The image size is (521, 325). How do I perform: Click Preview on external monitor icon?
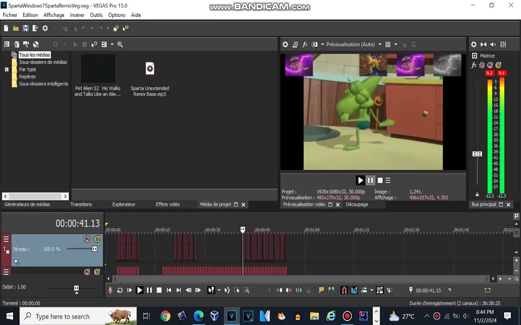295,44
